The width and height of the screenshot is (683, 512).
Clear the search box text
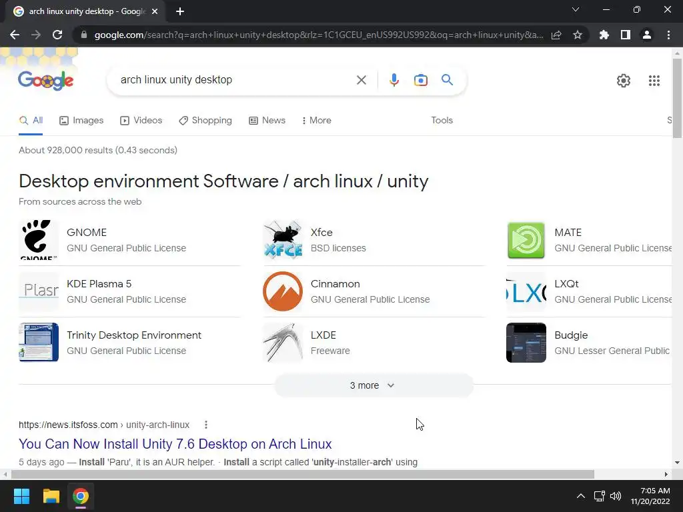[x=361, y=80]
